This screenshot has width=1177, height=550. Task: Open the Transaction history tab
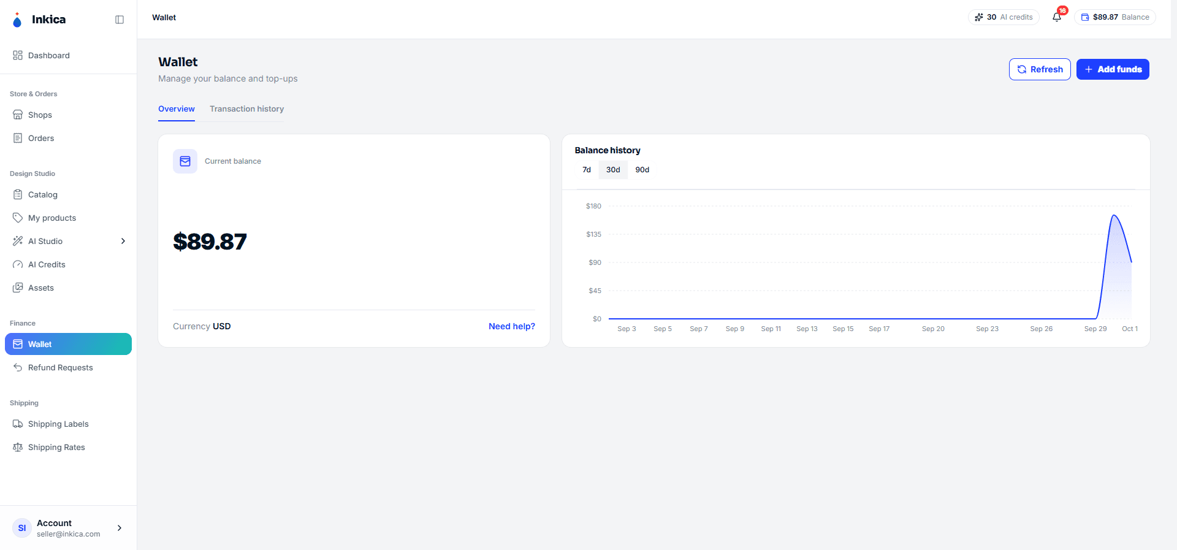247,109
